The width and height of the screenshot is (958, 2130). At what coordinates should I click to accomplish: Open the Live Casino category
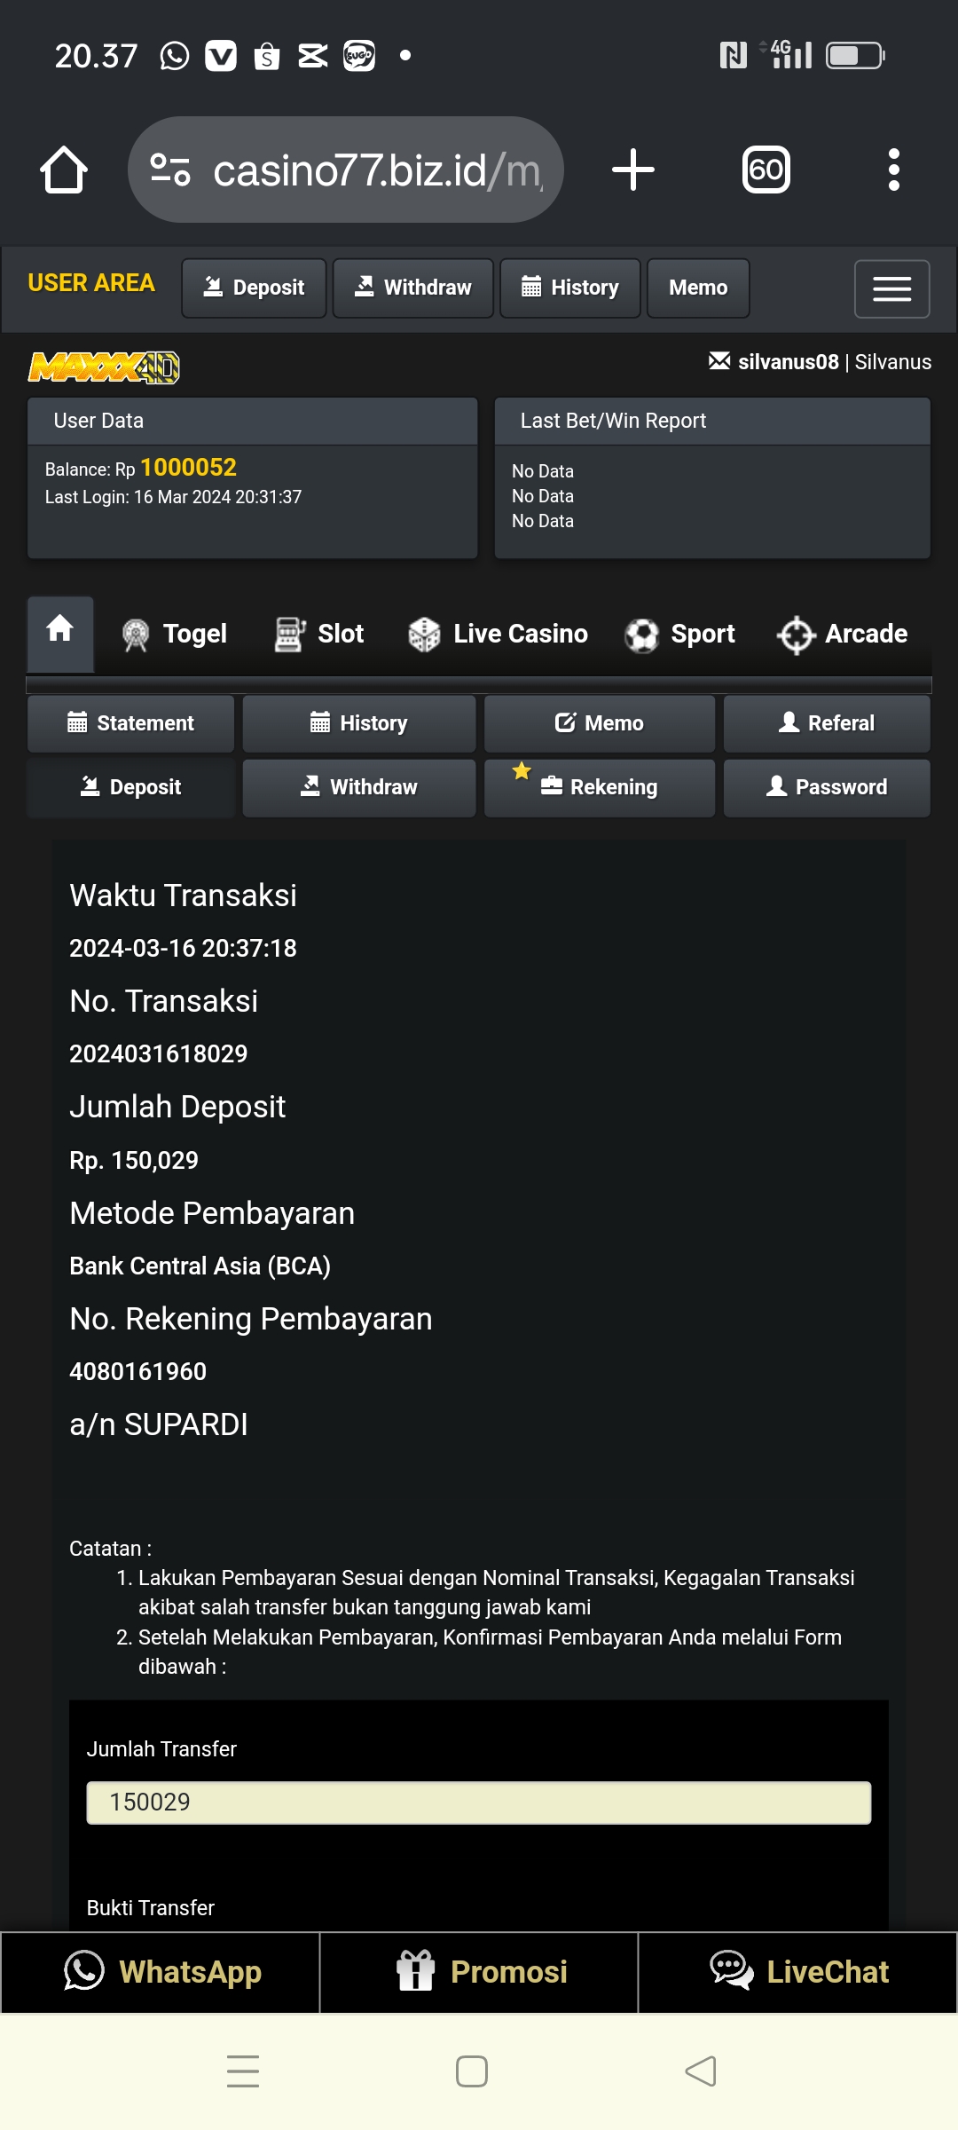point(499,634)
